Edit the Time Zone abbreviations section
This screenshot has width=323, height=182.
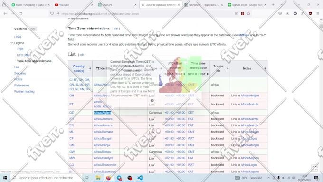[x=116, y=29]
